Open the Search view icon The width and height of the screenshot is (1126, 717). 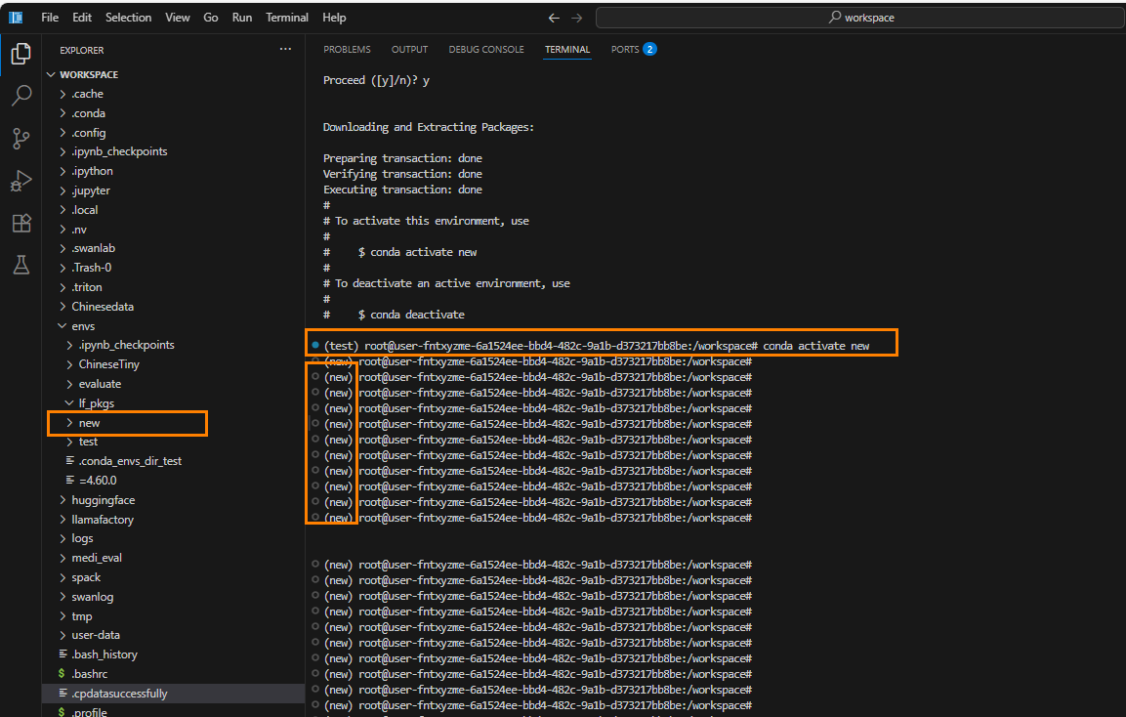click(x=21, y=96)
